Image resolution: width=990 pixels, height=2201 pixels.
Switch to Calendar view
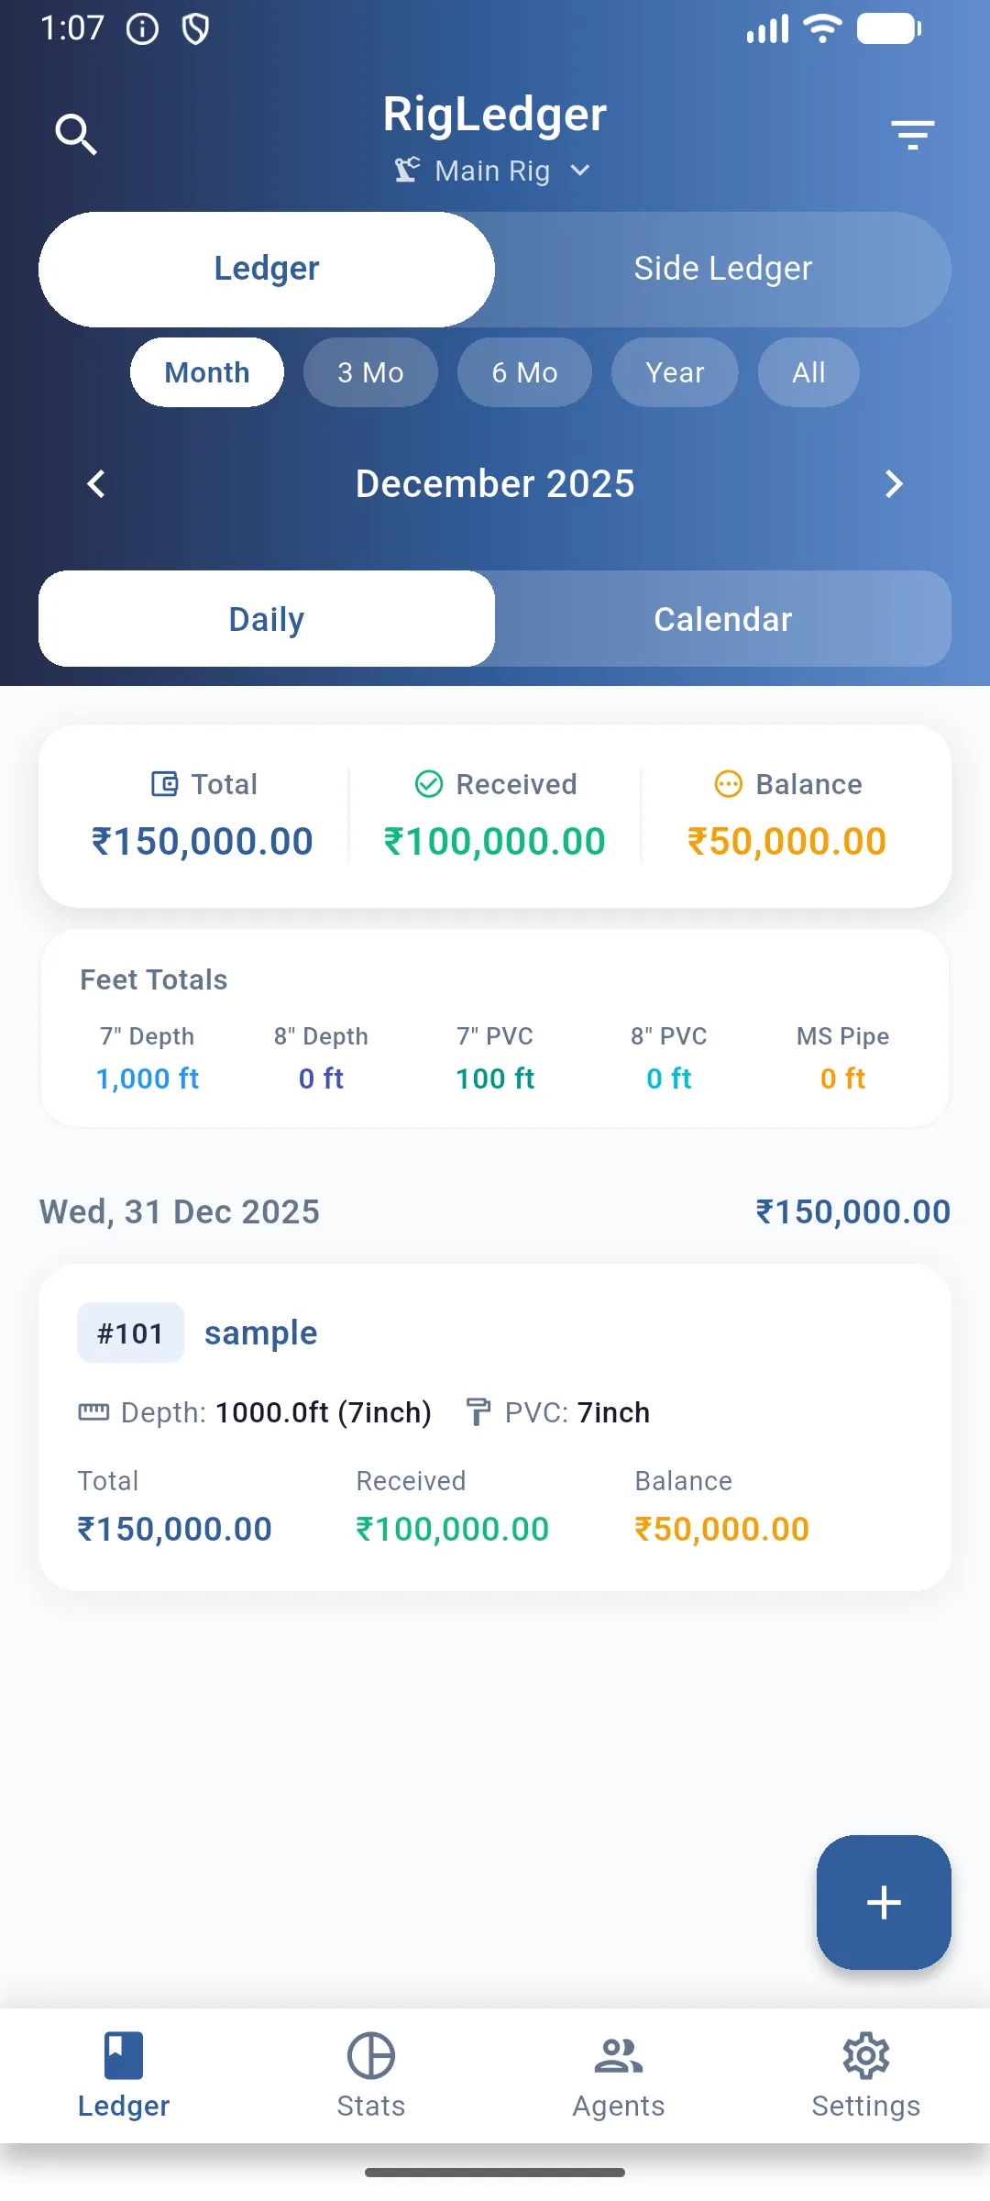(722, 619)
